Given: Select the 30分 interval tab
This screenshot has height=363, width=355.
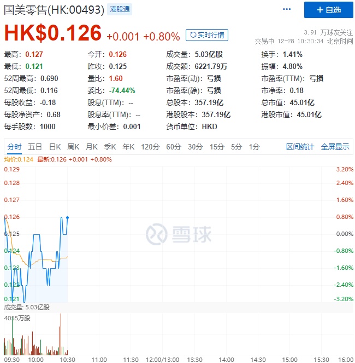Looking at the screenshot, I should (195, 147).
